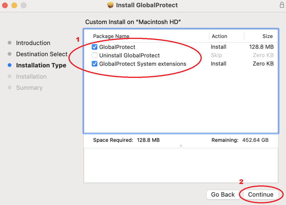Select the Install action text in the GlobalProtect row
This screenshot has height=205, width=286.
pyautogui.click(x=218, y=47)
